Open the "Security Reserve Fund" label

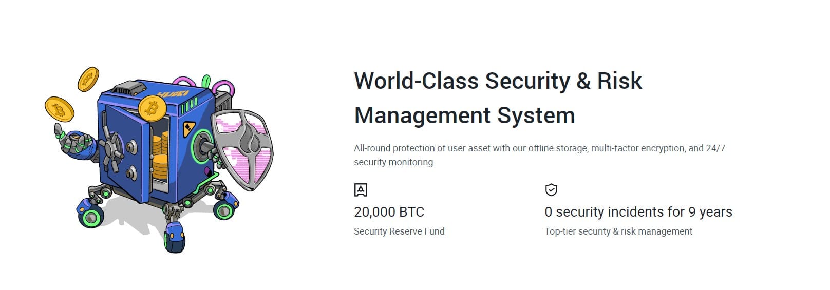(399, 231)
